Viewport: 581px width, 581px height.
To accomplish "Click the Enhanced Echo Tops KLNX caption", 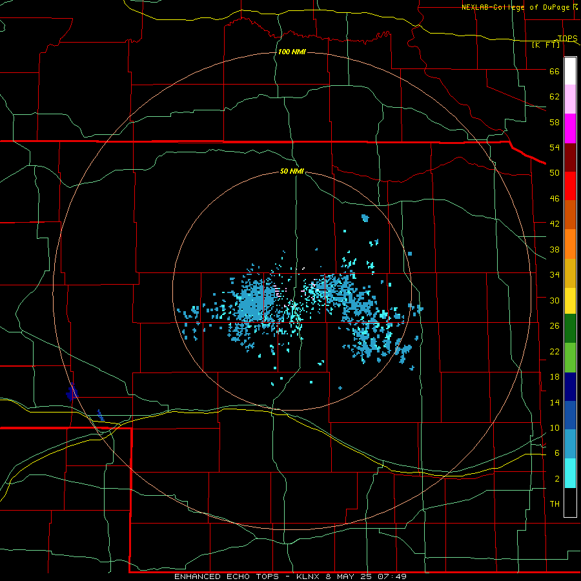I will 290,576.
